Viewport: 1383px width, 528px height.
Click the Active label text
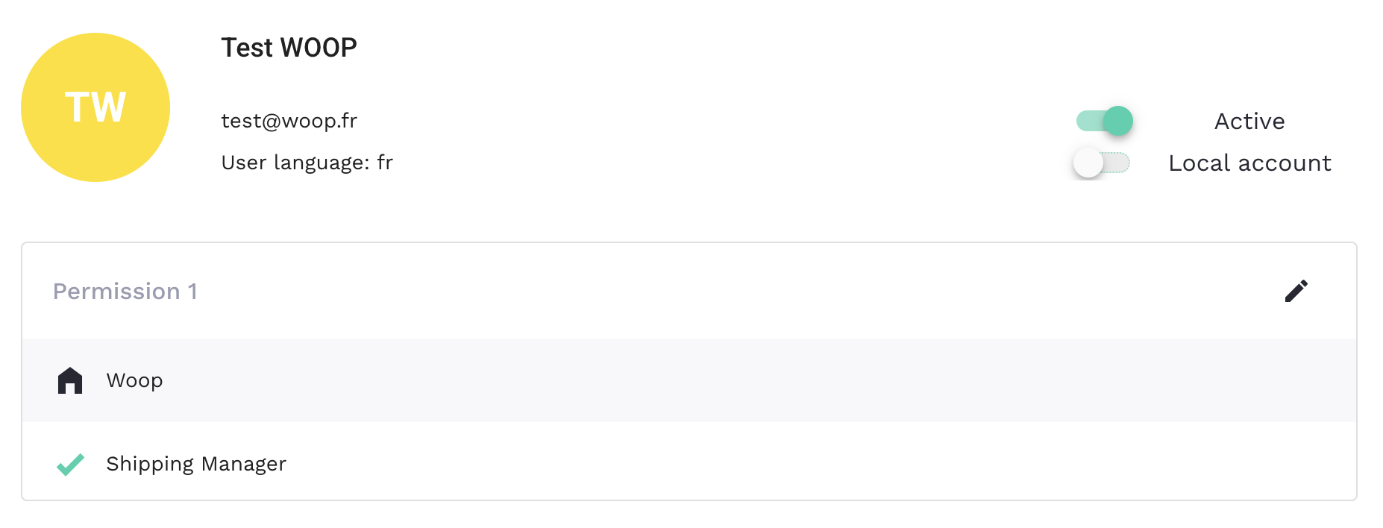click(x=1249, y=121)
